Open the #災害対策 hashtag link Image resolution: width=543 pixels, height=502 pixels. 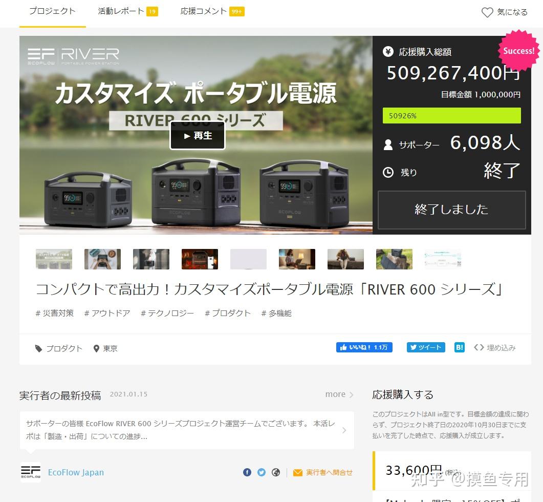click(54, 313)
